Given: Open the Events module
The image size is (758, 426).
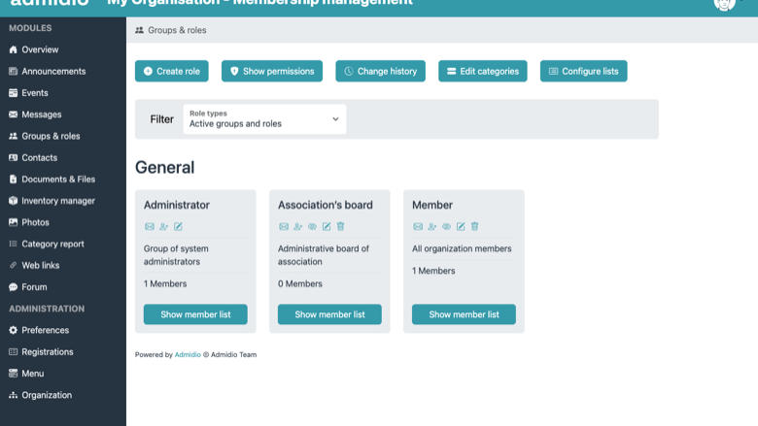Looking at the screenshot, I should 35,92.
